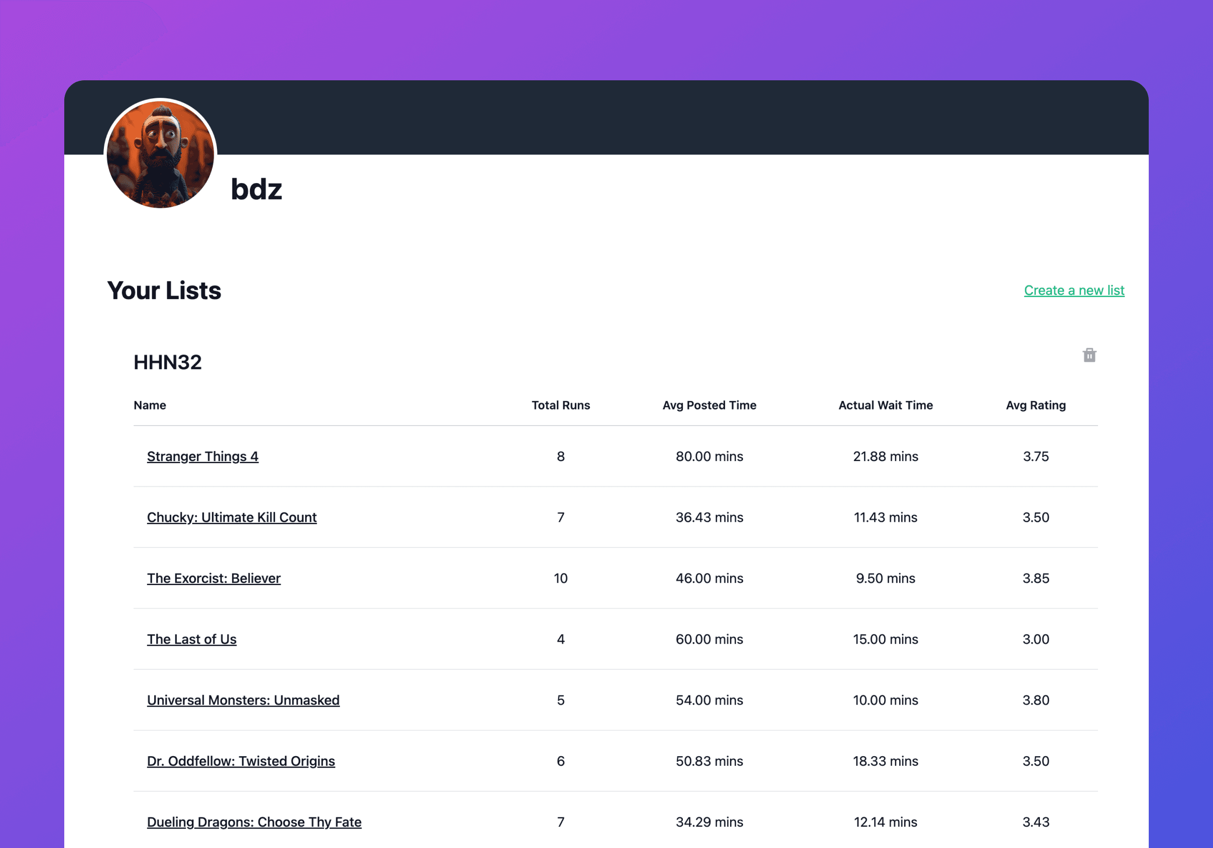Select the 10.00 mins wait time cell
Viewport: 1213px width, 848px height.
click(886, 700)
